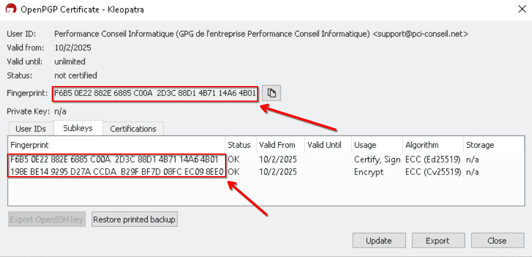Click the Valid From column header
This screenshot has width=532, height=257.
click(x=277, y=145)
